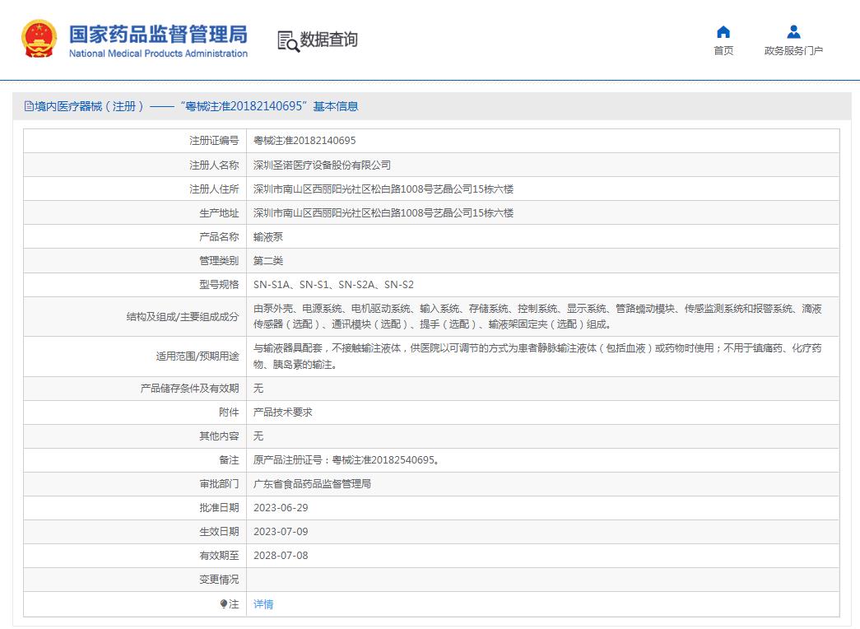Select product name 输液泵
The height and width of the screenshot is (629, 860).
point(268,236)
